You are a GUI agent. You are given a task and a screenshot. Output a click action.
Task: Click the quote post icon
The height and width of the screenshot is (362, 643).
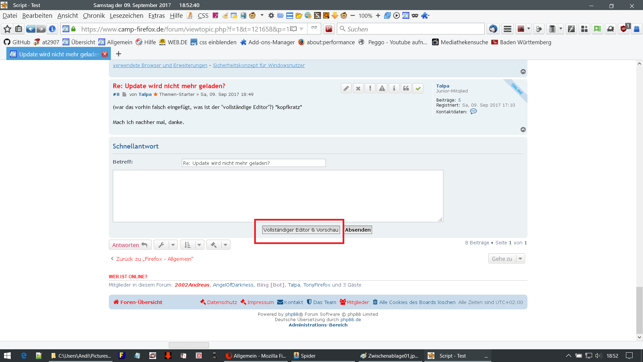click(x=406, y=88)
